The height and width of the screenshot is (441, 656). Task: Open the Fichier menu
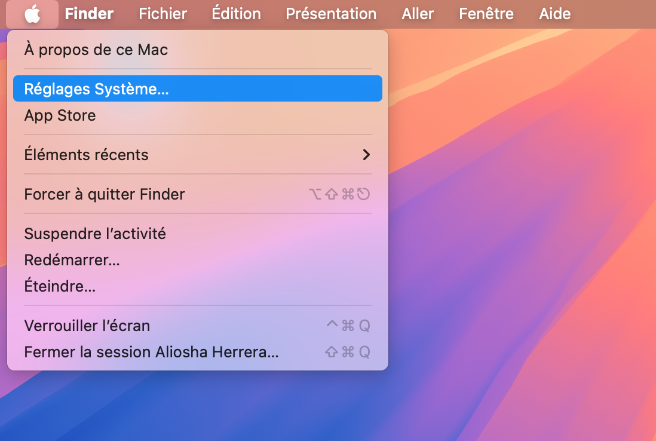163,13
